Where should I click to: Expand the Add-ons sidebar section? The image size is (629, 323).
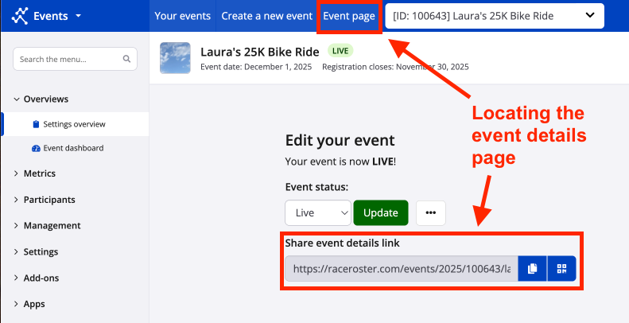tap(41, 278)
